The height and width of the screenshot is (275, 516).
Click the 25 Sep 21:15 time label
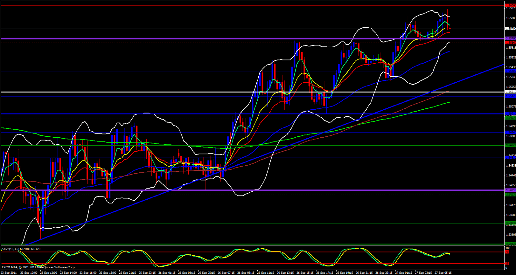click(127, 273)
